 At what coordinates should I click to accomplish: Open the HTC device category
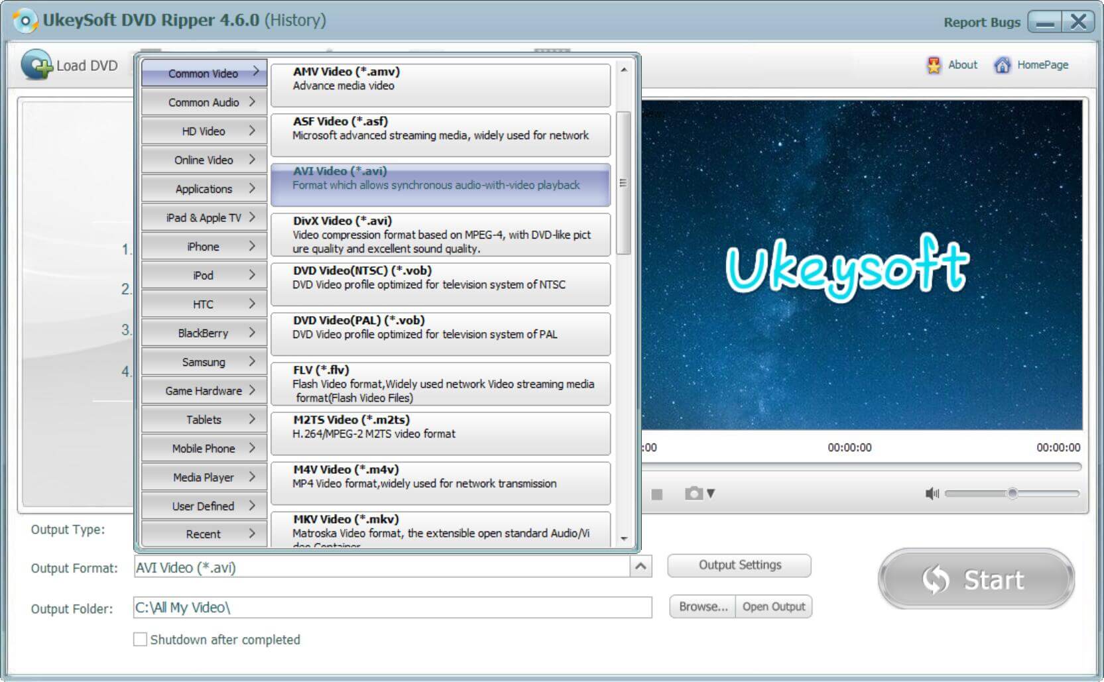(x=204, y=304)
